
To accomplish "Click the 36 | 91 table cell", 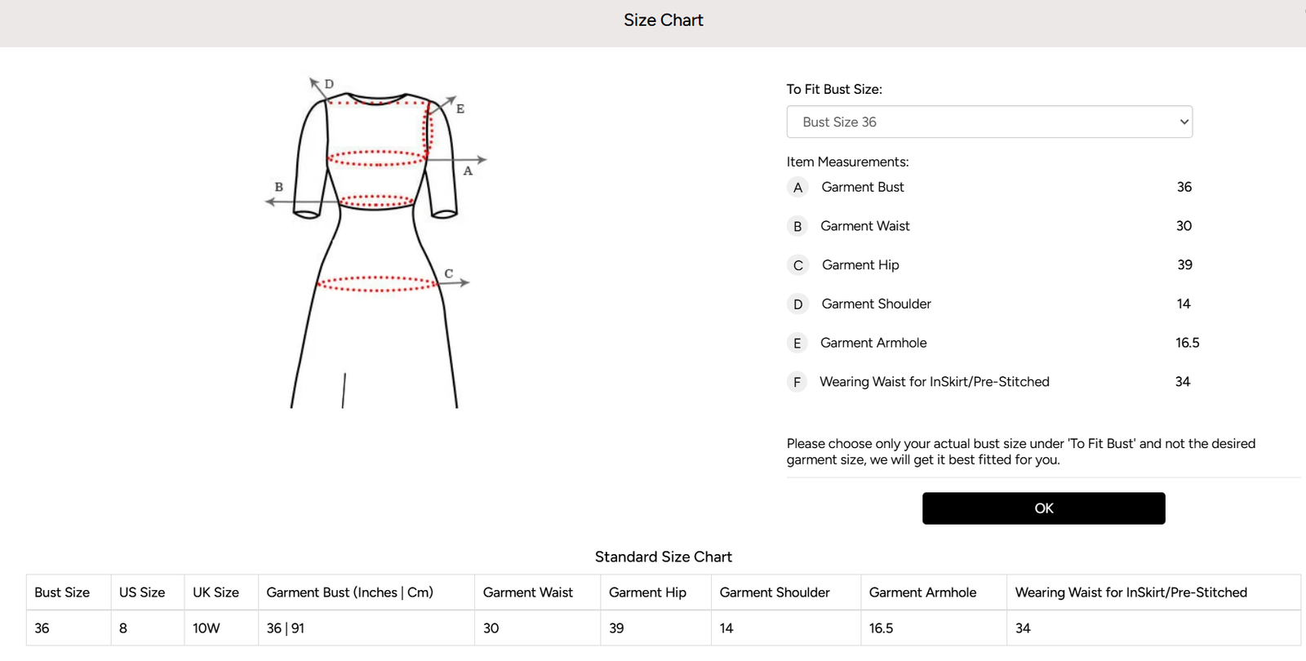I will (286, 628).
